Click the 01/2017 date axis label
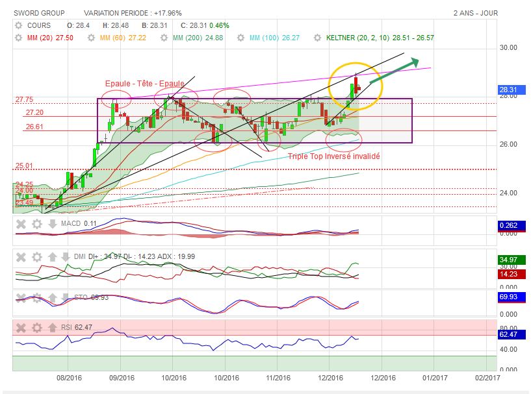The height and width of the screenshot is (394, 531). click(435, 378)
